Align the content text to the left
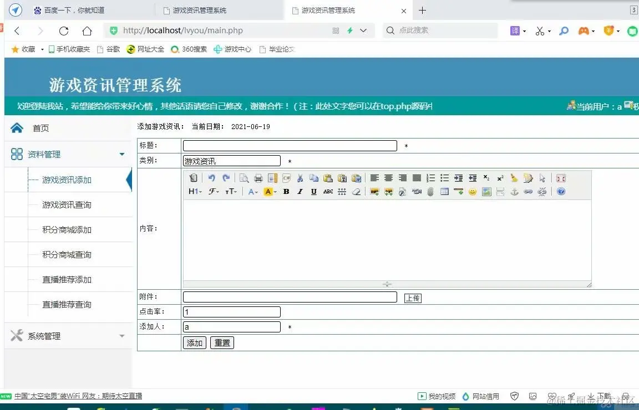The image size is (639, 410). coord(374,178)
